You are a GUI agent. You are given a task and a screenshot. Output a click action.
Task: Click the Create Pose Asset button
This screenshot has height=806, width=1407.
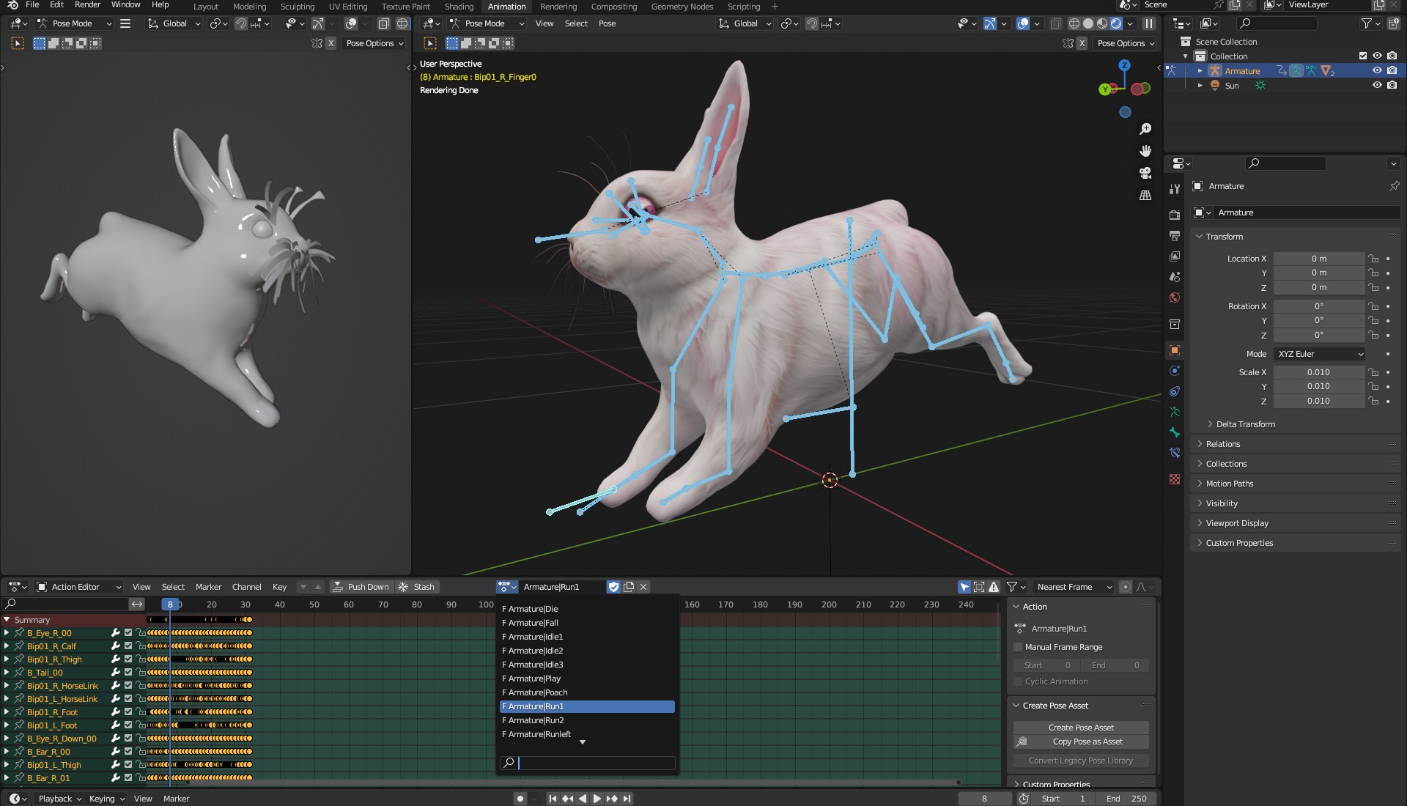pos(1080,728)
